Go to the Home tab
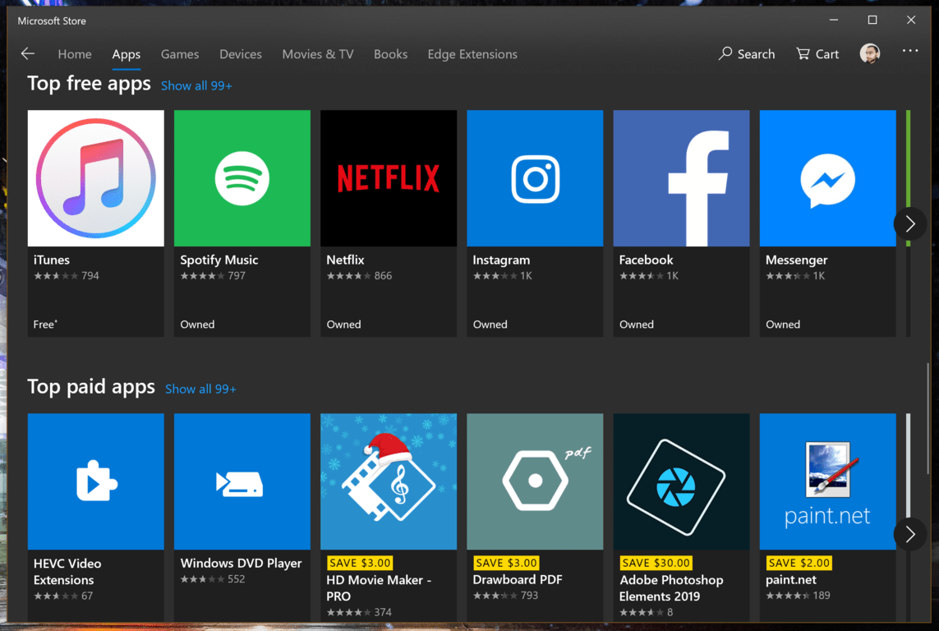The image size is (939, 631). 75,54
